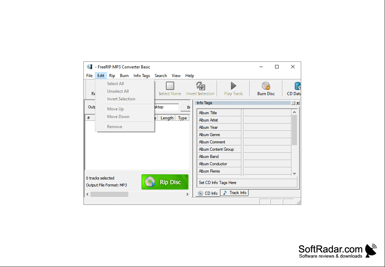Open the Burn menu
Screen dimensions: 385x267
click(124, 75)
